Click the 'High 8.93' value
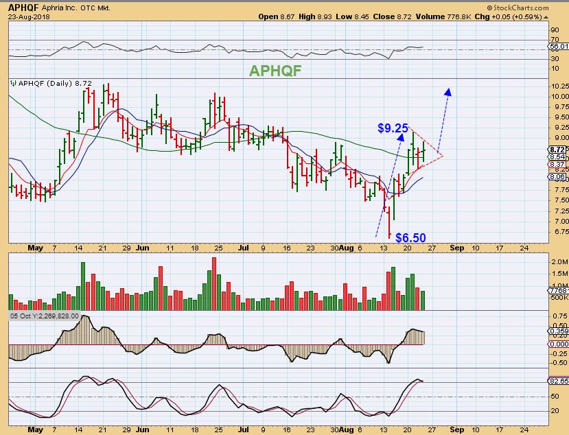 point(315,16)
